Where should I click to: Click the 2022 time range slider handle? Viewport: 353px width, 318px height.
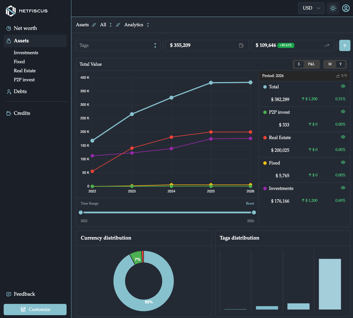pyautogui.click(x=81, y=212)
